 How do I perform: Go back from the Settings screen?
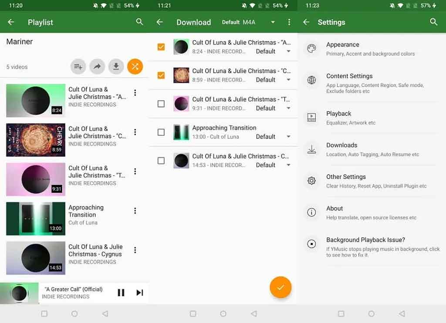coord(306,22)
